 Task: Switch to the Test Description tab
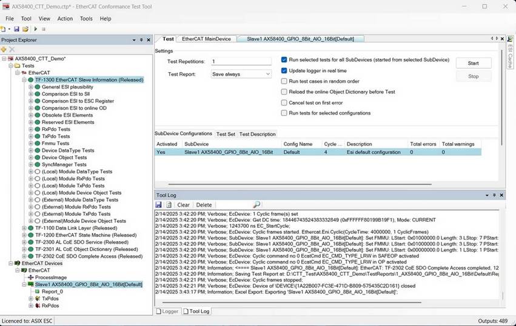click(x=257, y=134)
